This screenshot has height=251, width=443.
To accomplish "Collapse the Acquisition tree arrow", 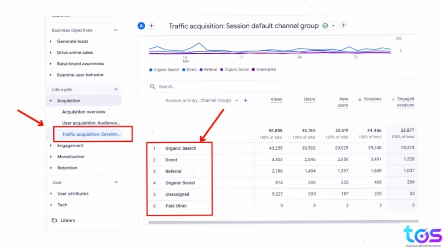I will pos(51,101).
